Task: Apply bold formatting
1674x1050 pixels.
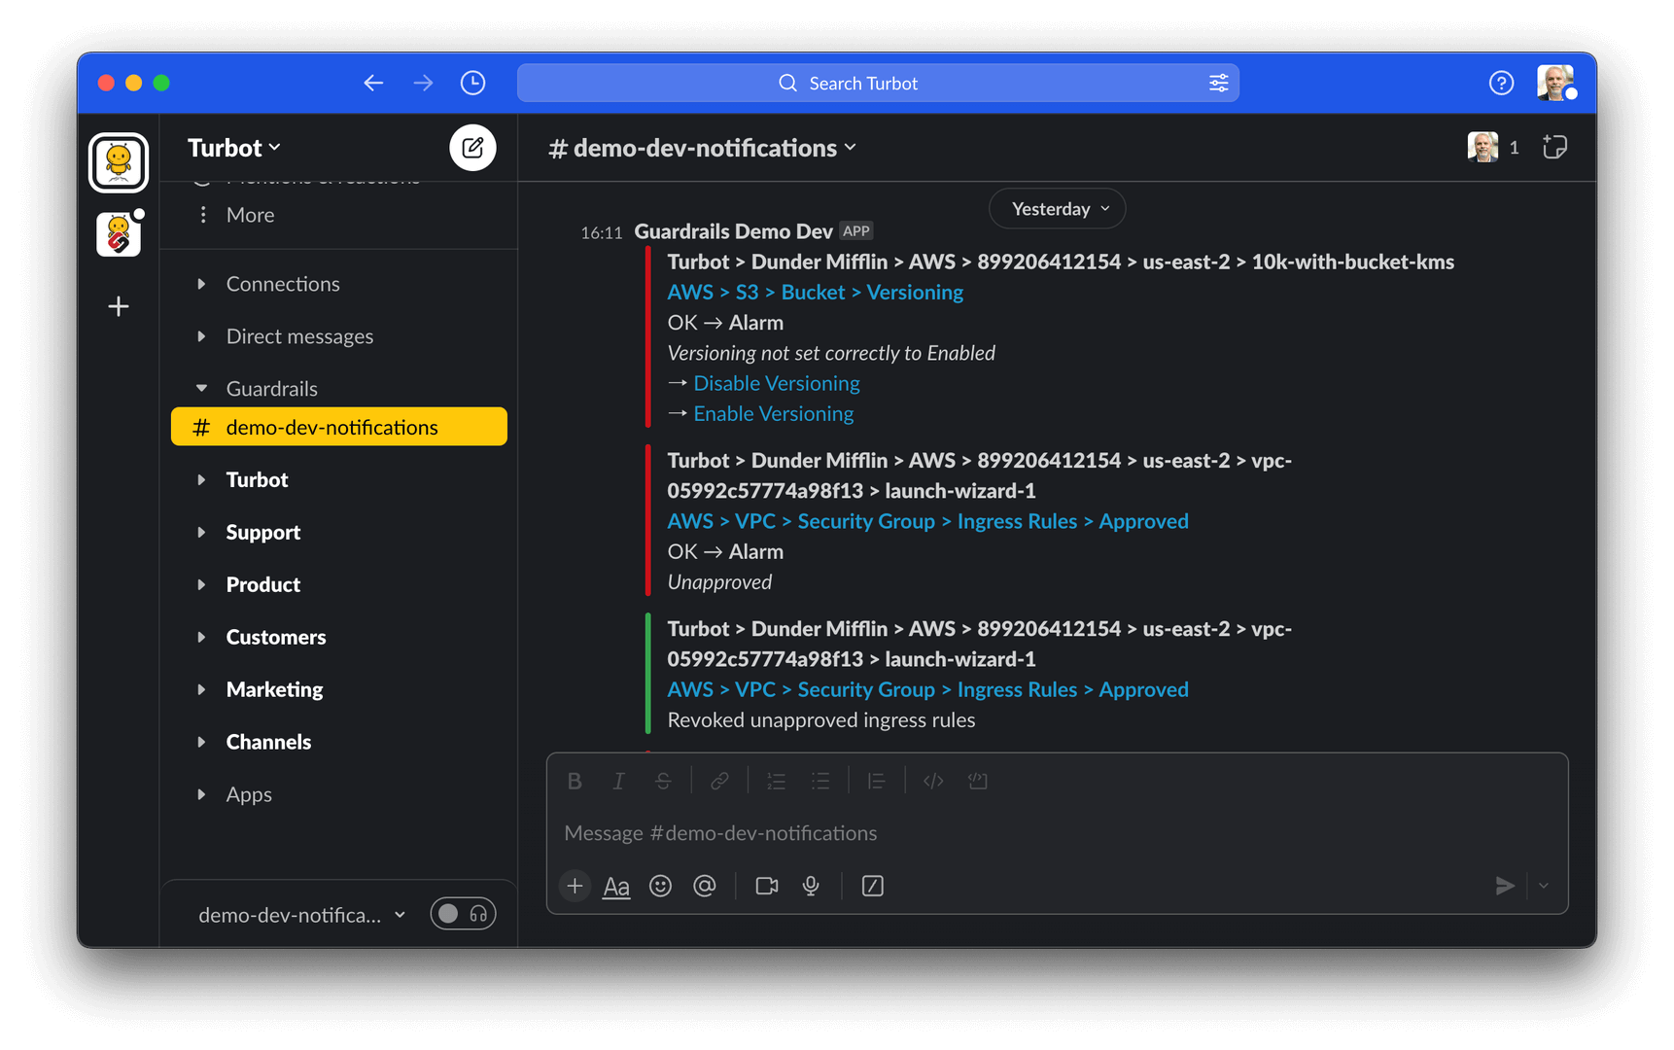Action: click(575, 781)
